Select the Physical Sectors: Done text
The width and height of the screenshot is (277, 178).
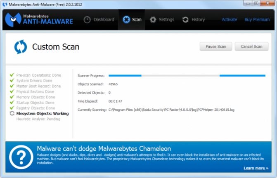(35, 91)
